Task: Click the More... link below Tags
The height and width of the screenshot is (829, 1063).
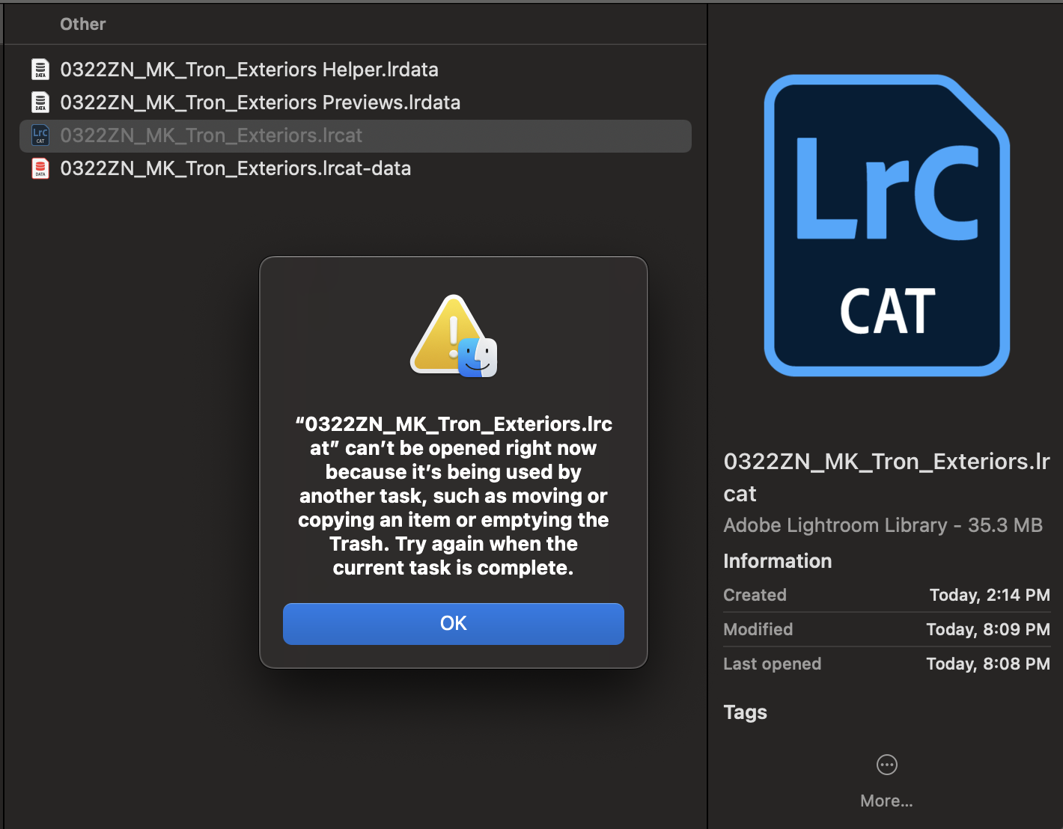Action: [x=886, y=801]
